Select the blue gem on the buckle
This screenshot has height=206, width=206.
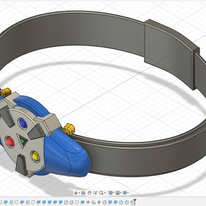point(23,123)
